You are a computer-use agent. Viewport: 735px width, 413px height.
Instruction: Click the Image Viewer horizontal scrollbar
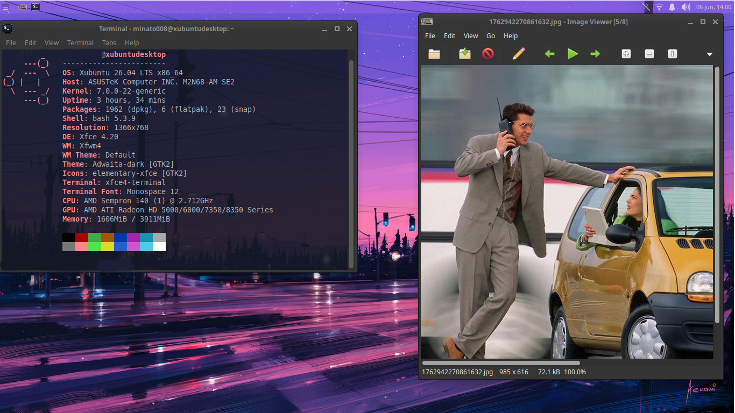501,363
